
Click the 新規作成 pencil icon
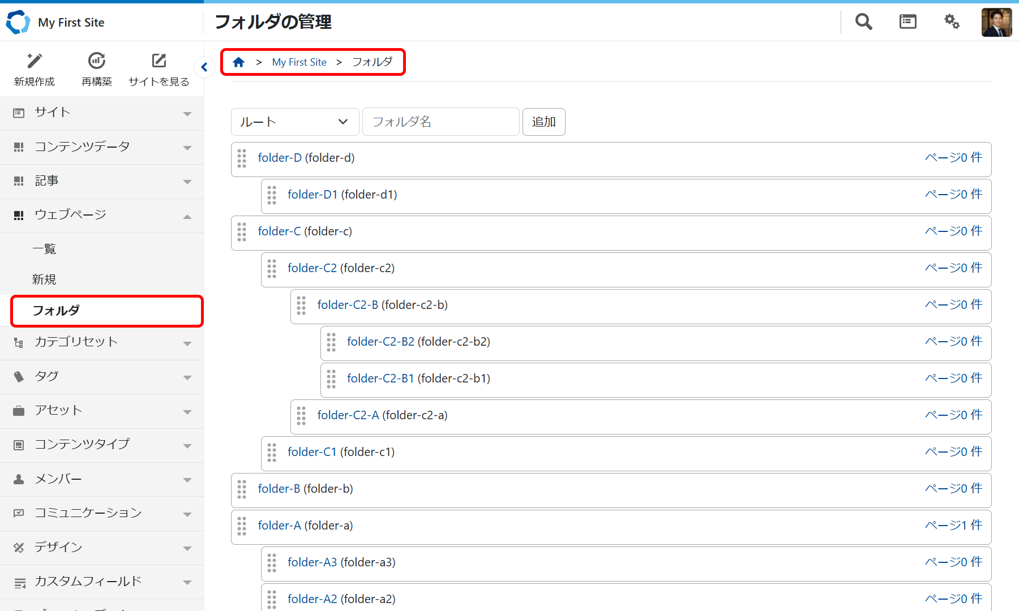pos(35,61)
